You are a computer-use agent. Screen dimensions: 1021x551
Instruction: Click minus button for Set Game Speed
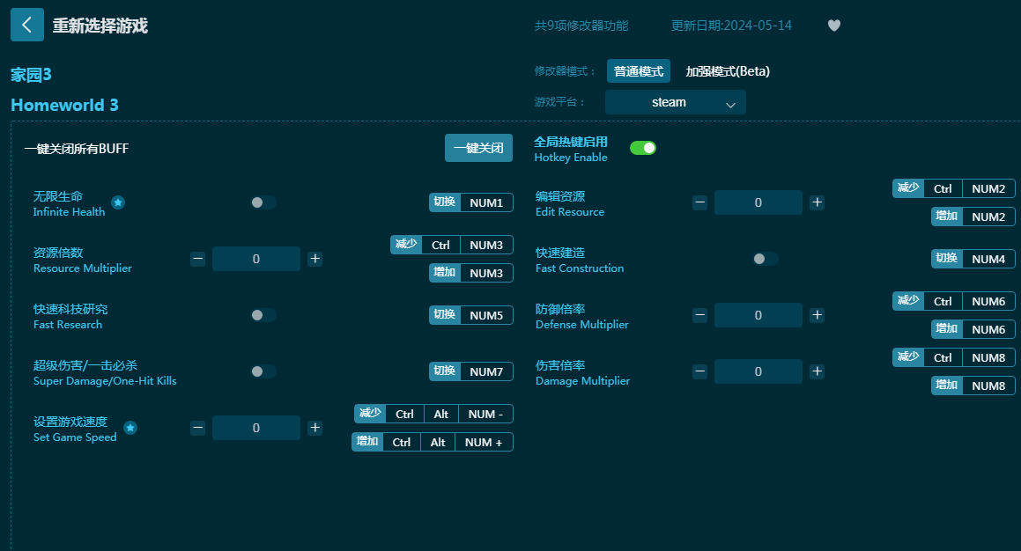click(198, 428)
